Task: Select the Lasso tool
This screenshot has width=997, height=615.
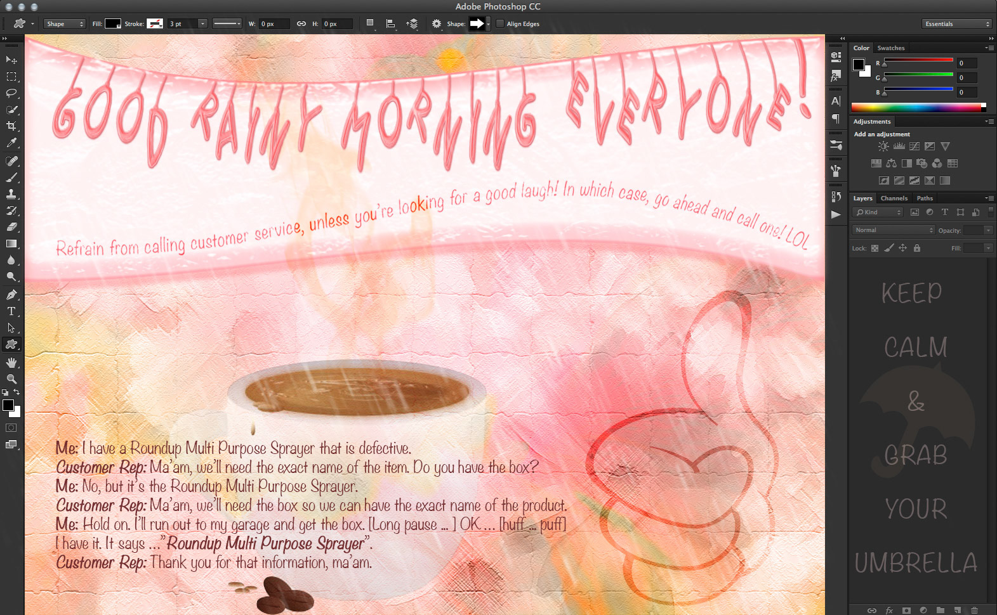Action: pos(11,93)
